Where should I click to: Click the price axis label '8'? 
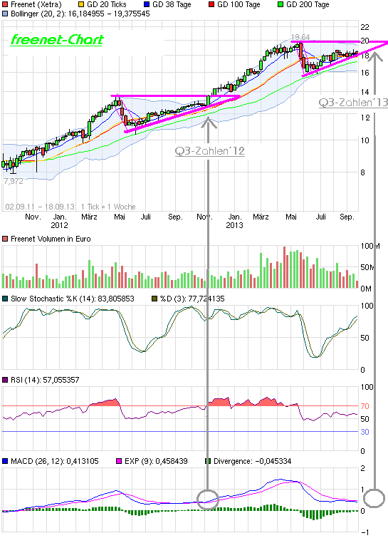click(x=362, y=172)
